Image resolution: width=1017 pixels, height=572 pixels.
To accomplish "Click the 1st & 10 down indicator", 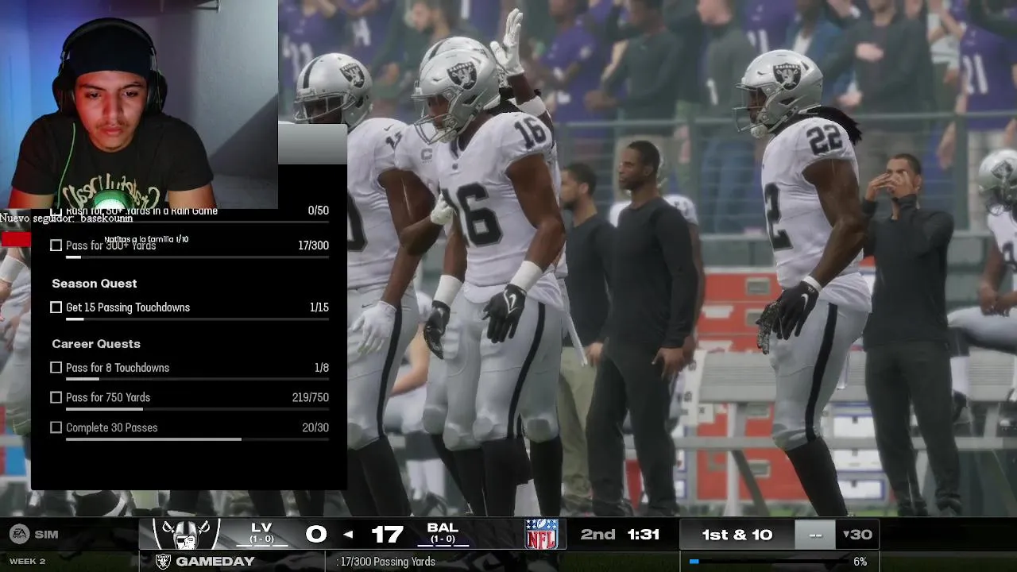I will point(737,535).
